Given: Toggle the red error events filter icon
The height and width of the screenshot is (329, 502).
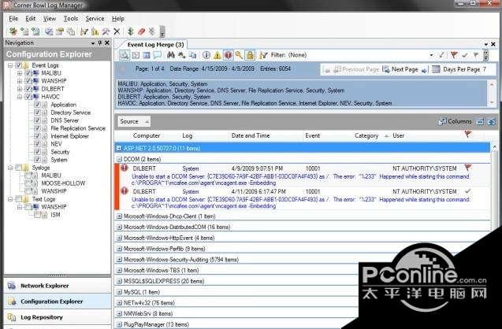Looking at the screenshot, I should pos(228,55).
